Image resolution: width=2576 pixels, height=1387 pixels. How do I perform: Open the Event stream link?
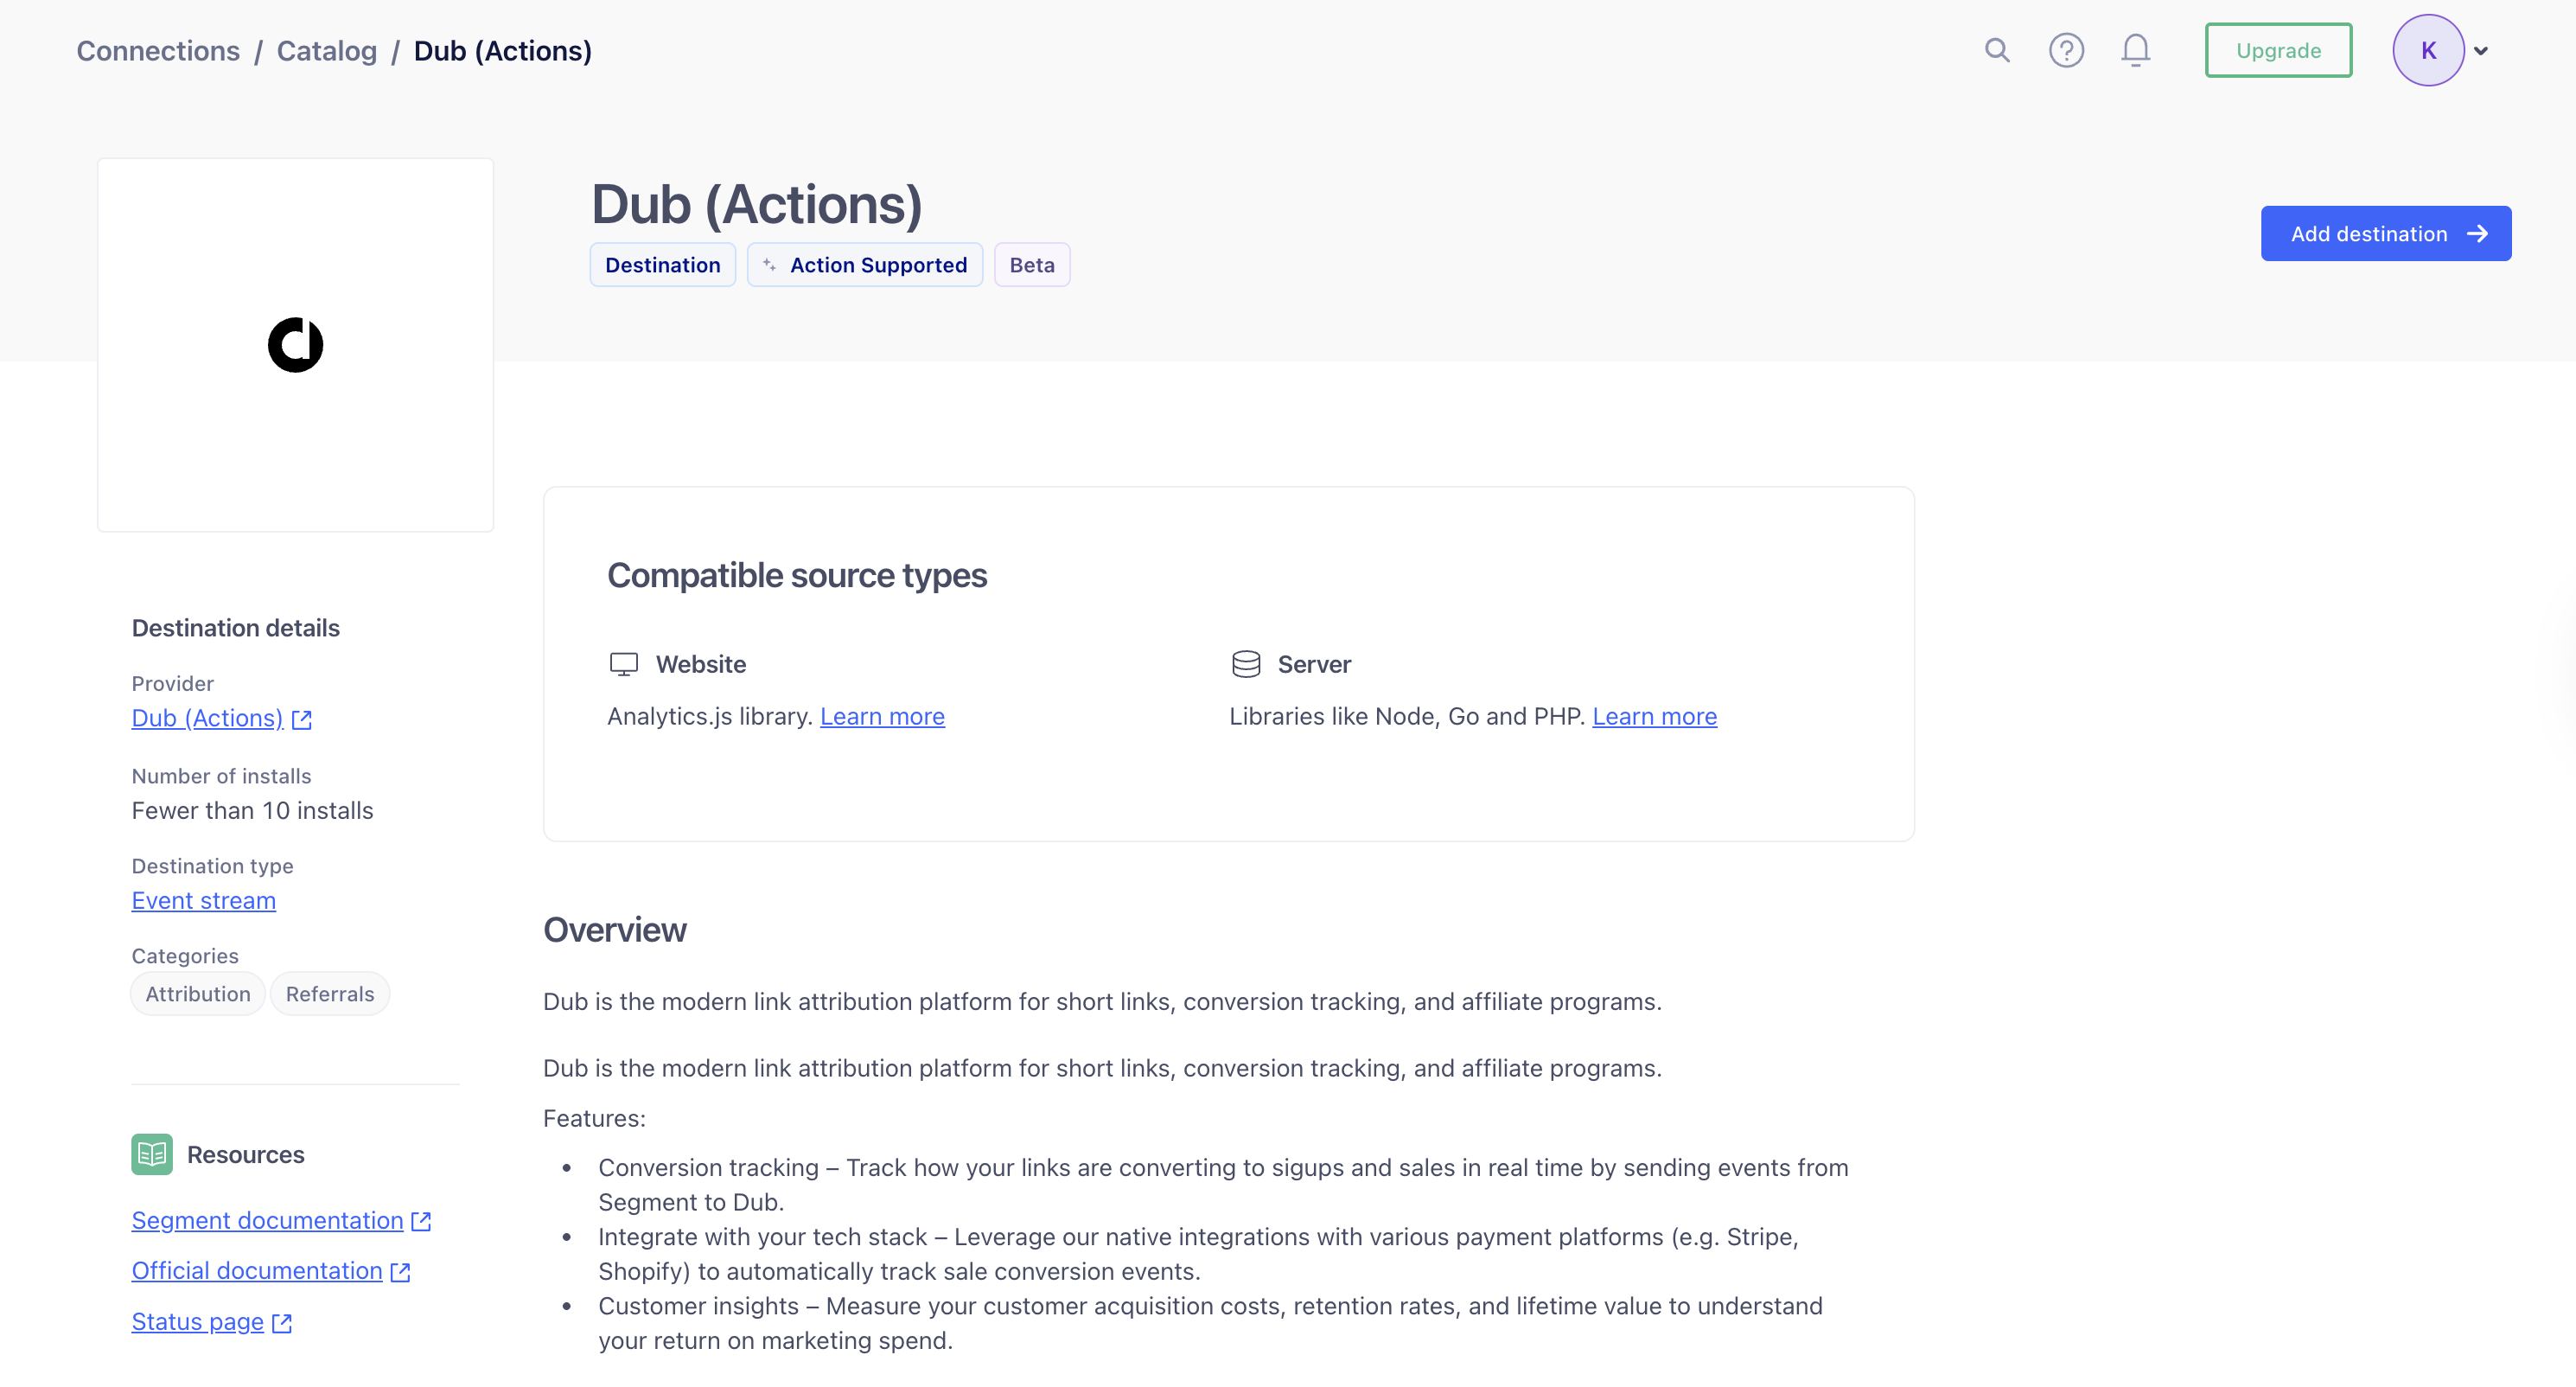click(x=204, y=900)
